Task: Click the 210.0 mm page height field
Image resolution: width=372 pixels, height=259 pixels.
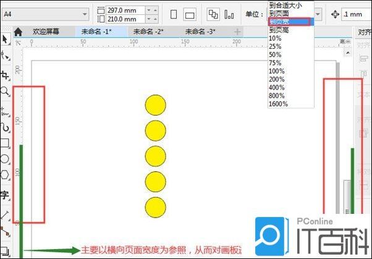Action: (125, 19)
